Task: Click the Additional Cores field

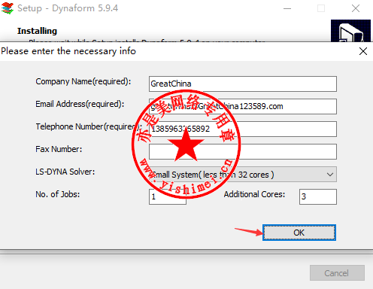Action: point(318,196)
